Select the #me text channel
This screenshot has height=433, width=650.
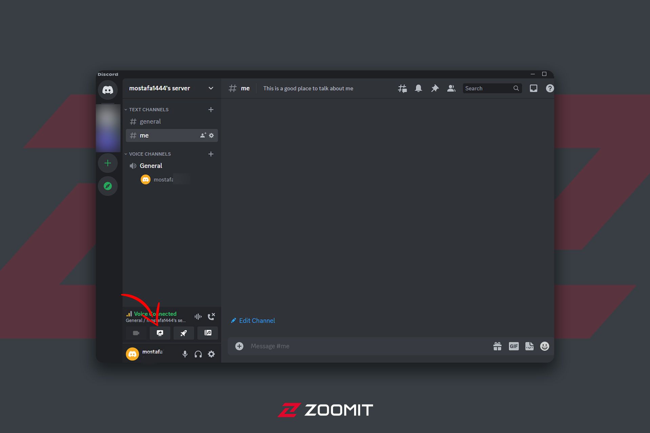click(172, 135)
